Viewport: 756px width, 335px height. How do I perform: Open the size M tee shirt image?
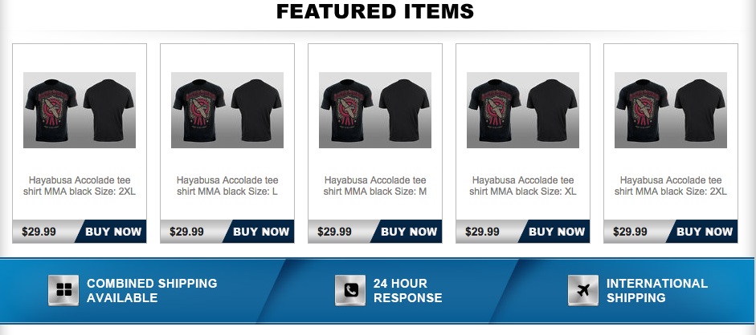[375, 110]
